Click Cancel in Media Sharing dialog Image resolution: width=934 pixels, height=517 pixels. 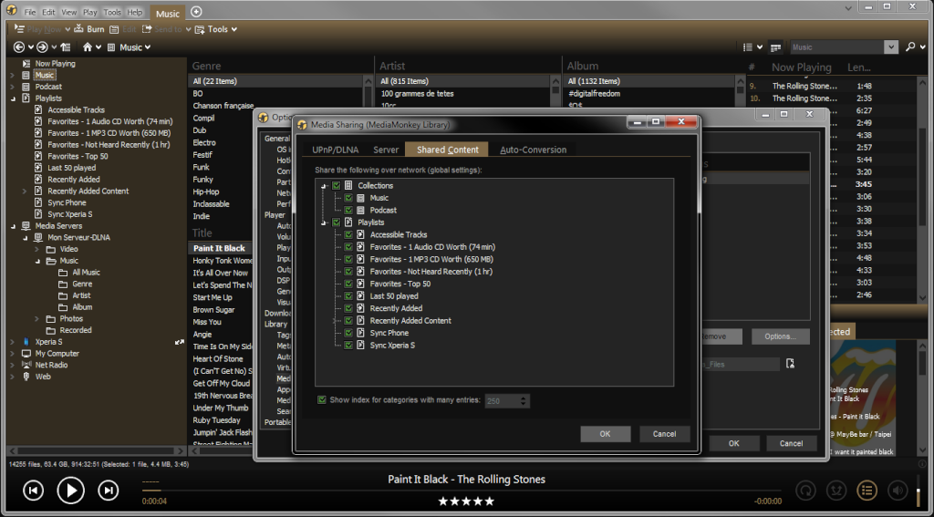point(664,434)
